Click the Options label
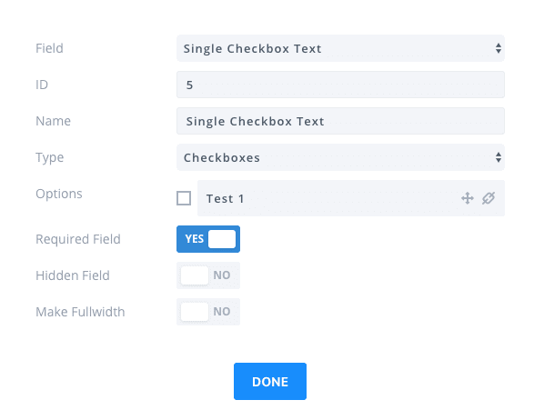 (x=59, y=194)
